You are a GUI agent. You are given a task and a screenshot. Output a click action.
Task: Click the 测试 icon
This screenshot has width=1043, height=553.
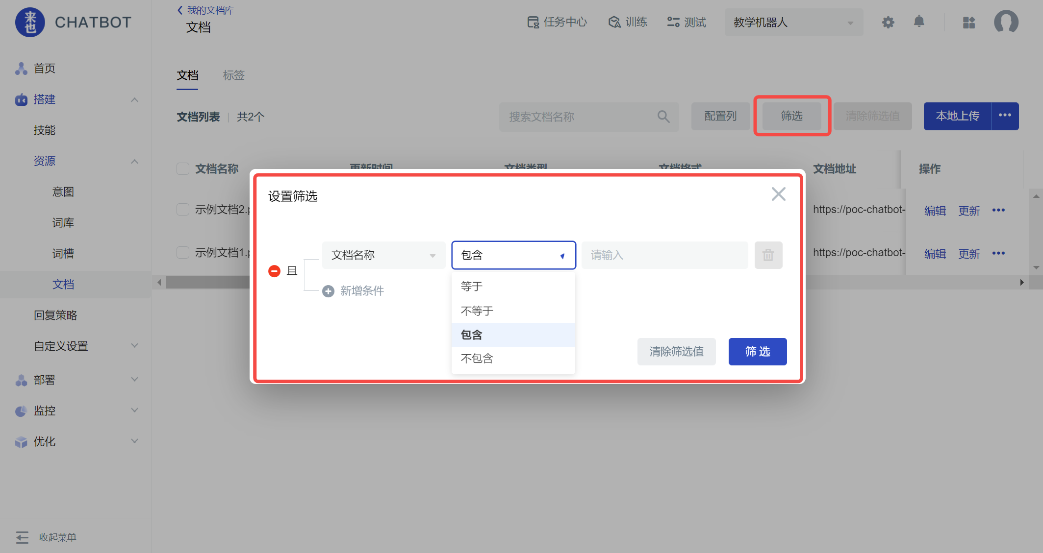pyautogui.click(x=673, y=22)
